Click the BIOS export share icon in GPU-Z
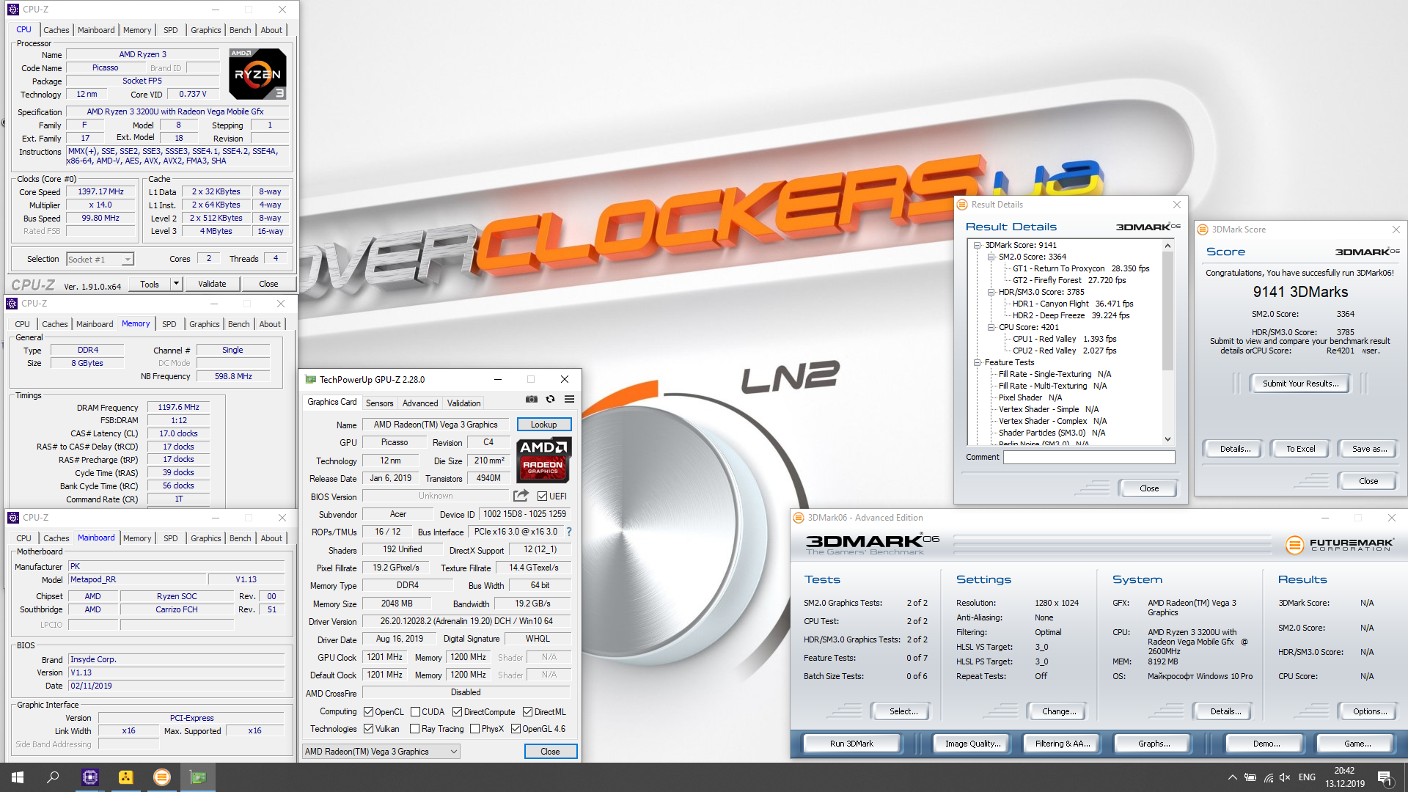 coord(521,496)
